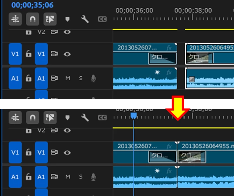
Task: Click CC captions icon in lower timeline
Action: [102, 118]
